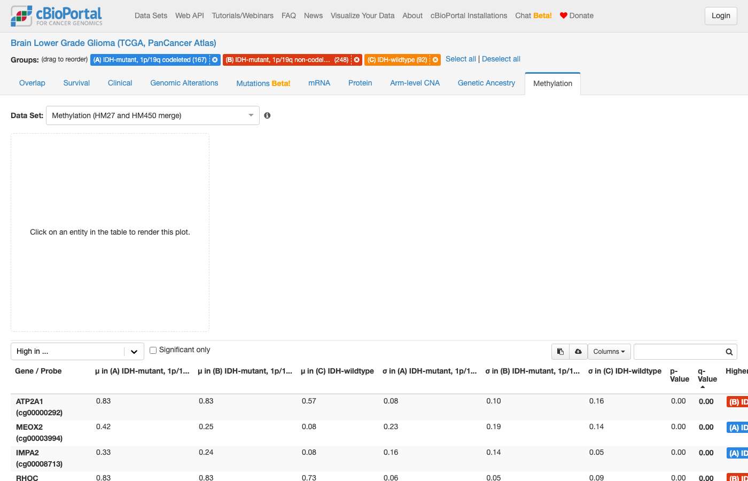Switch to the Genomic Alterations tab
Screen dimensions: 748x481
pos(184,83)
